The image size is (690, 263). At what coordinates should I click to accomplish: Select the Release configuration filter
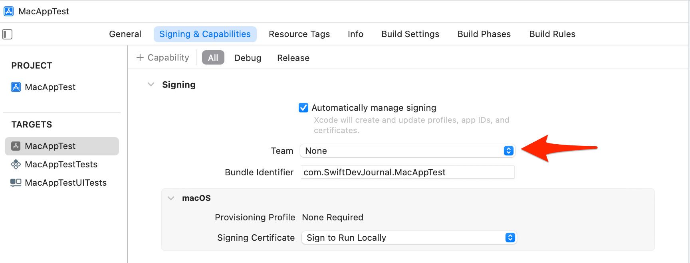(x=293, y=58)
